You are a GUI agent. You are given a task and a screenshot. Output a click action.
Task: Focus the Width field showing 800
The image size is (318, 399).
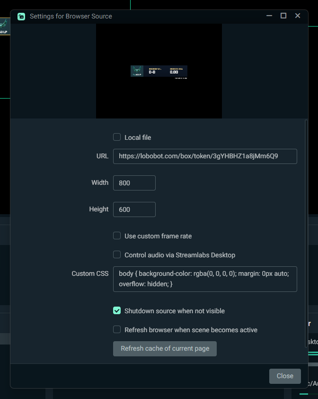click(134, 183)
